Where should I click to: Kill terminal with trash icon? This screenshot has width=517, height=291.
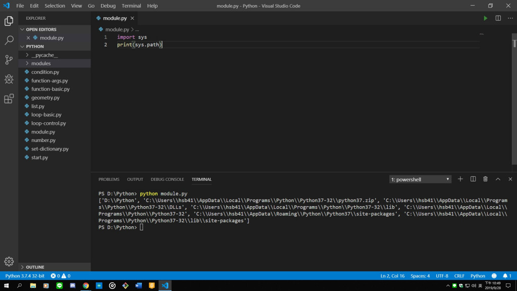485,179
